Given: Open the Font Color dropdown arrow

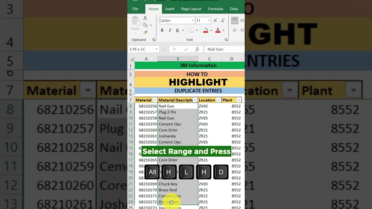Looking at the screenshot, I should pyautogui.click(x=223, y=30).
